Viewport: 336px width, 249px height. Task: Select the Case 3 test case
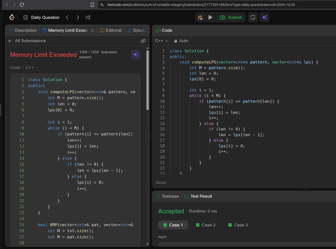(x=238, y=225)
